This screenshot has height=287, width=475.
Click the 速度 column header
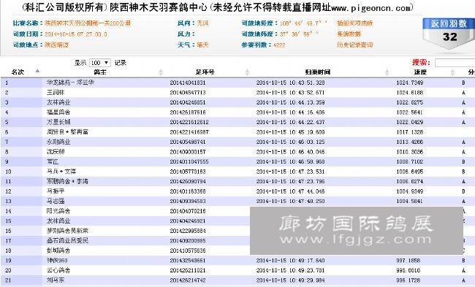420,72
